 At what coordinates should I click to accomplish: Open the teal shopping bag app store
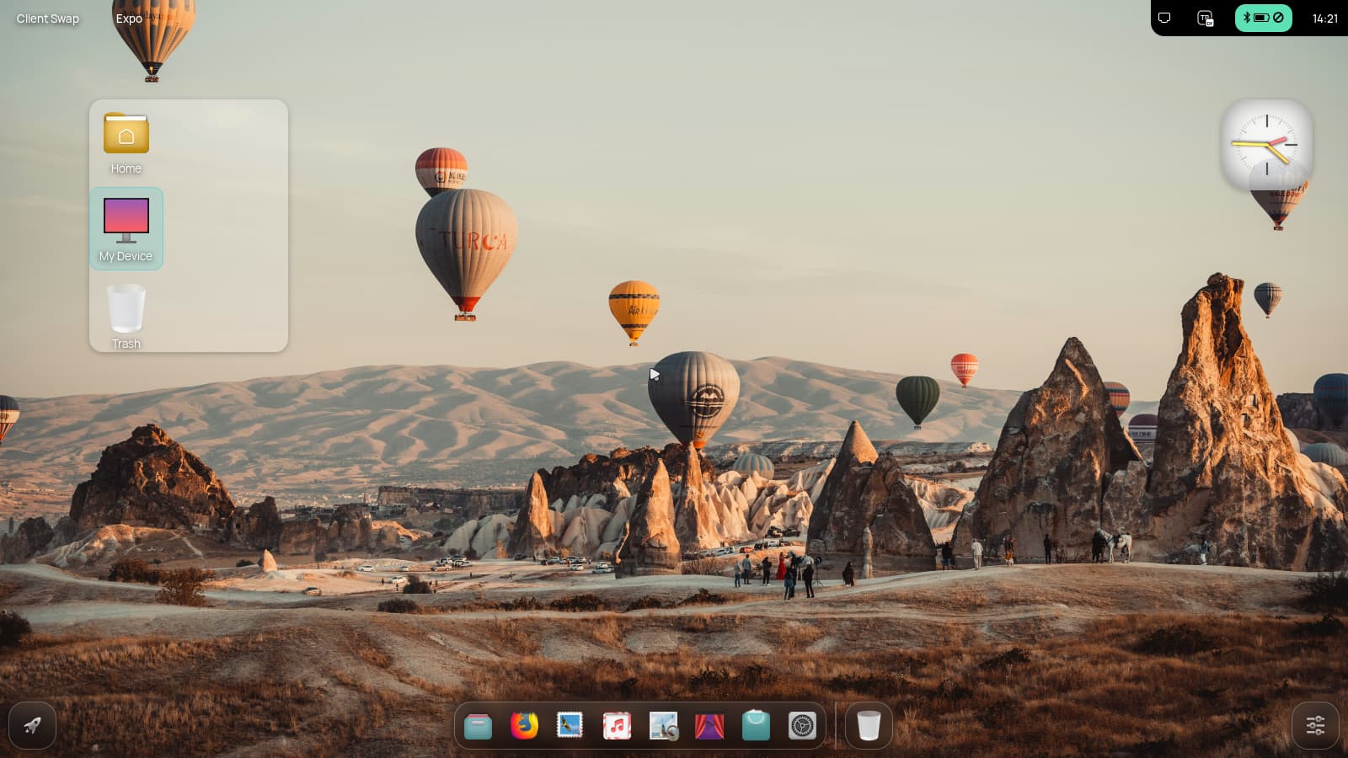756,725
